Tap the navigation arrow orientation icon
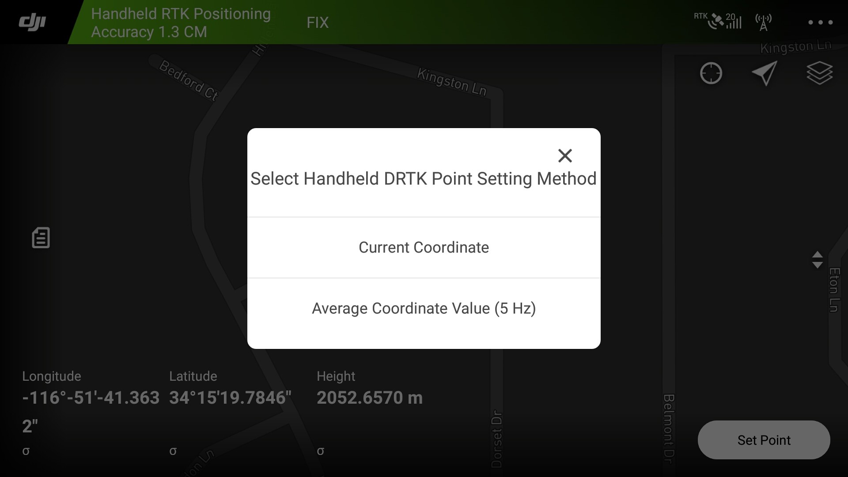The width and height of the screenshot is (848, 477). coord(765,73)
